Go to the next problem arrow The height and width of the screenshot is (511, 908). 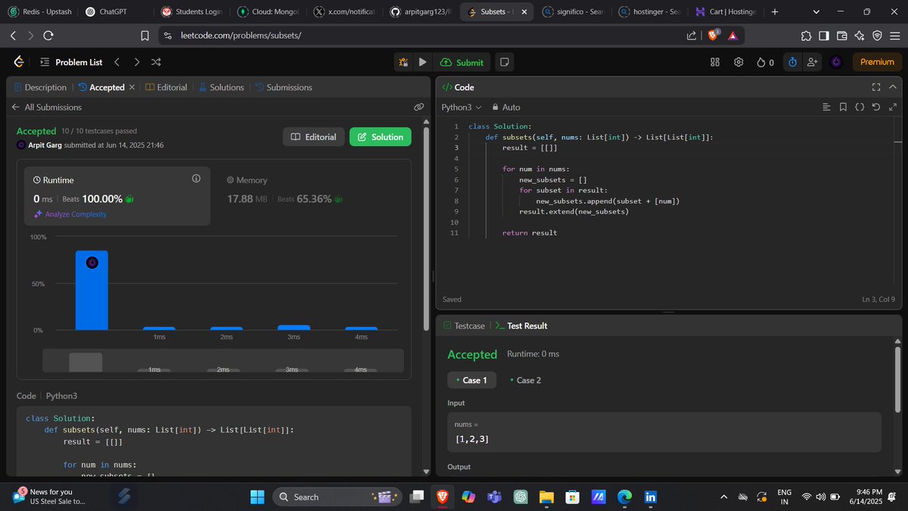pos(136,62)
